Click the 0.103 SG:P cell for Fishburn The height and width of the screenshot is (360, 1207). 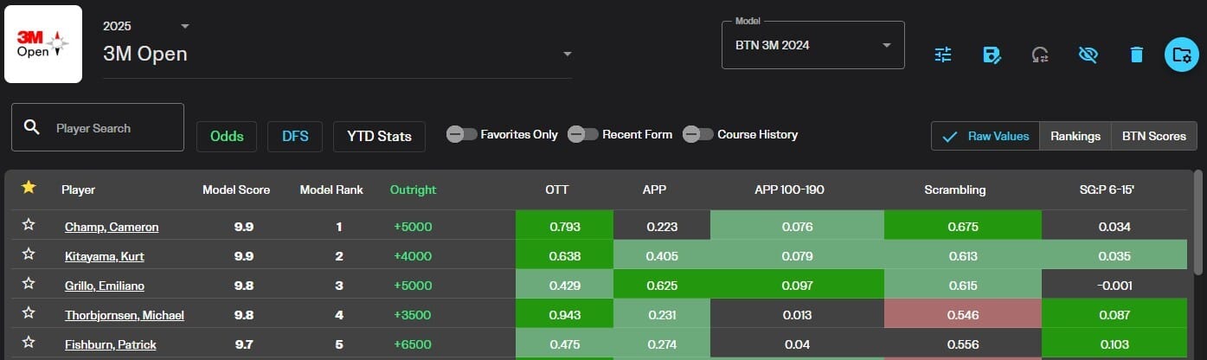click(x=1114, y=343)
